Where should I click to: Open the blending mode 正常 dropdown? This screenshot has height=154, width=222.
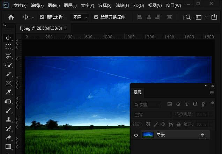[x=152, y=115]
